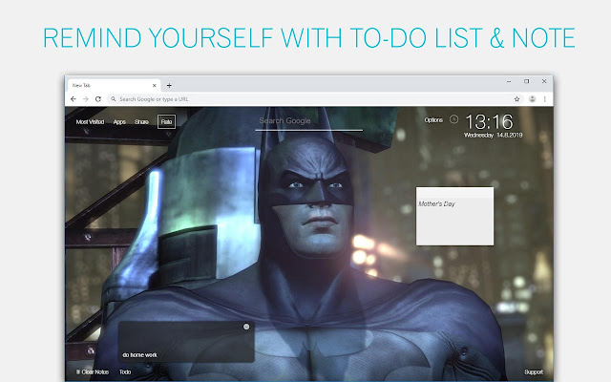The width and height of the screenshot is (611, 382).
Task: Minimize the browser window
Action: coord(509,81)
